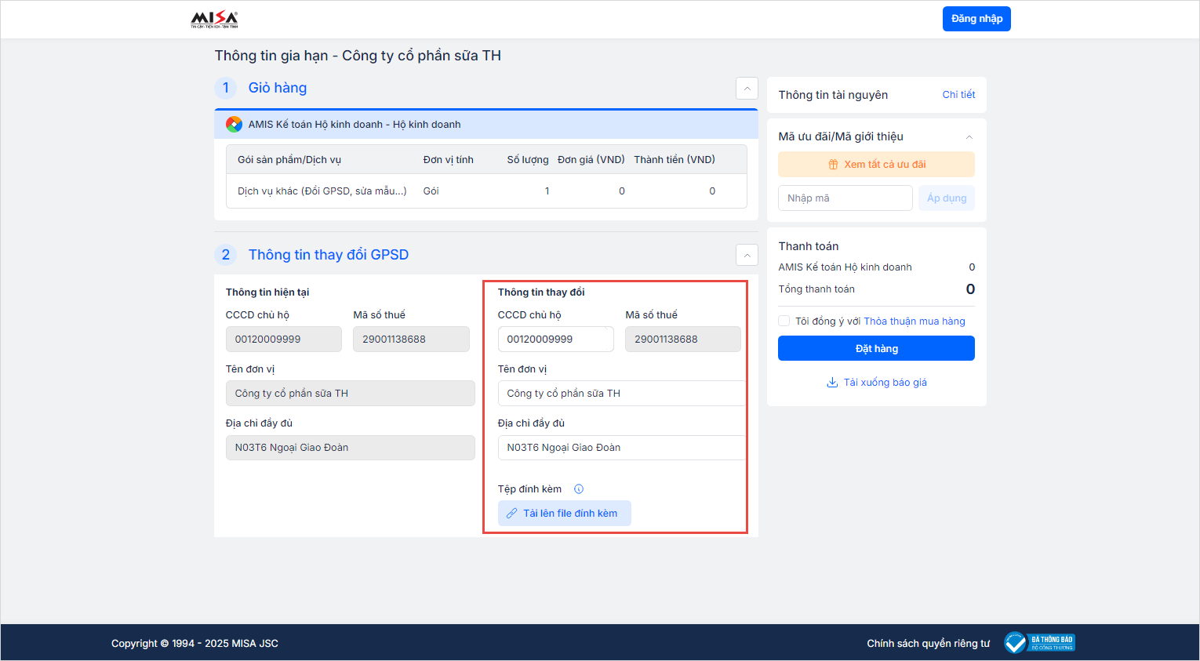Click the Đơn giá (VND) column header
Viewport: 1200px width, 661px height.
click(591, 160)
